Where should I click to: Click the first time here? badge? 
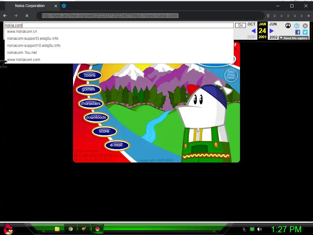pos(231,75)
